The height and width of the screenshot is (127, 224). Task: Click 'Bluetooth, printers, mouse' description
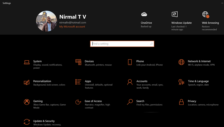98,65
